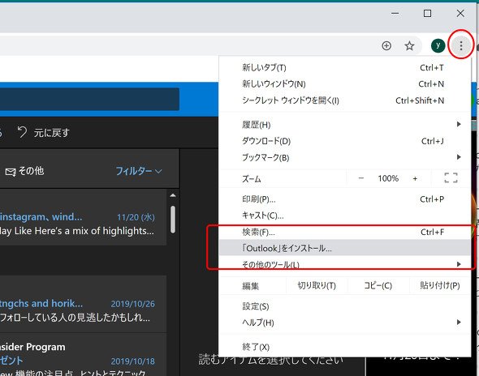
Task: Open the green profile avatar icon
Action: [438, 45]
